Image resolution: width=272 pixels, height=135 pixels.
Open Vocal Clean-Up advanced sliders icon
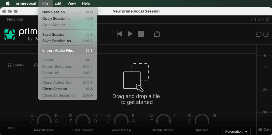[134, 115]
